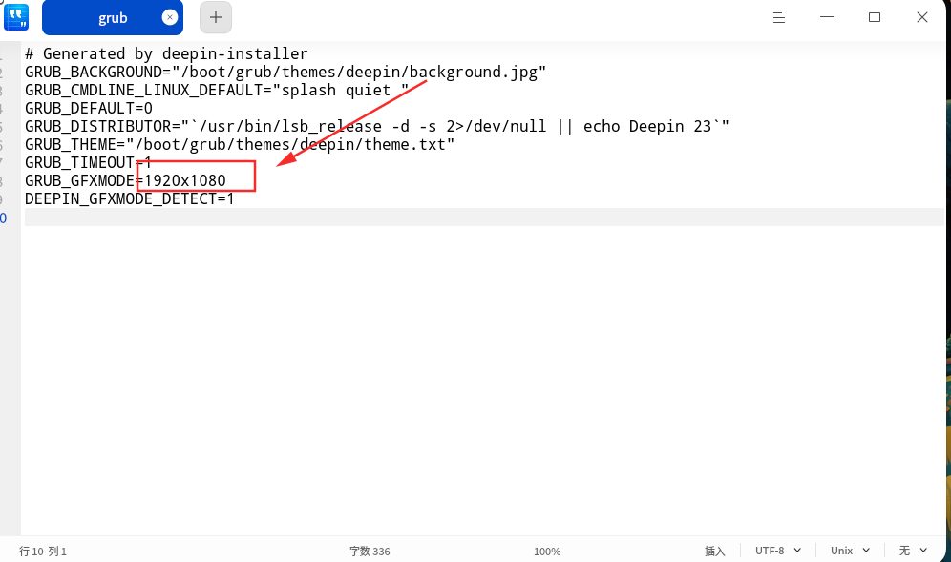951x562 pixels.
Task: Place cursor in GRUB_GFXMODE=1920x1080 line
Action: (x=125, y=180)
